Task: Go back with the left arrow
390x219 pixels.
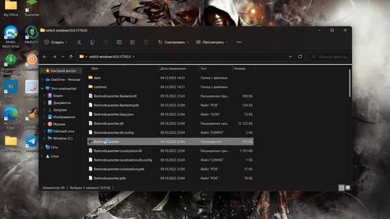Action: tap(44, 57)
